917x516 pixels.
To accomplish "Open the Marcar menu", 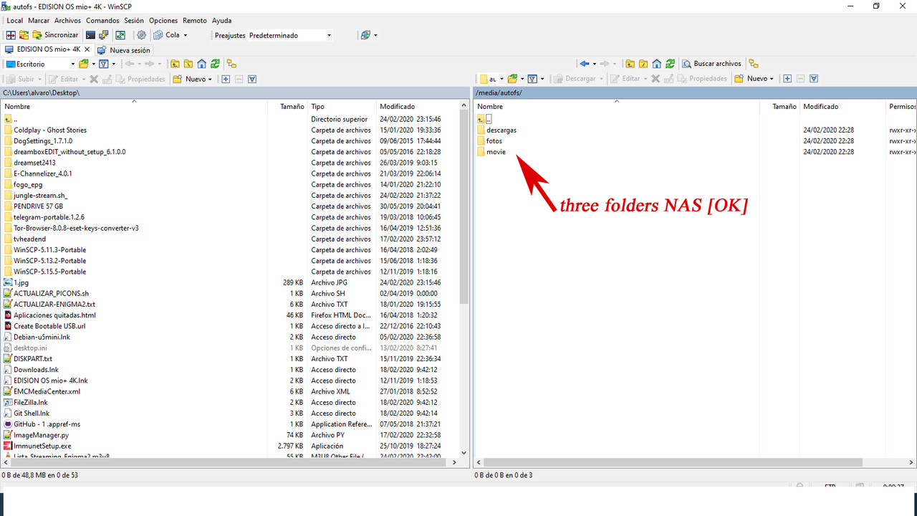I will pyautogui.click(x=39, y=21).
